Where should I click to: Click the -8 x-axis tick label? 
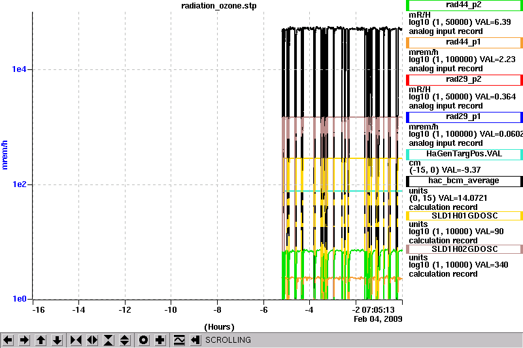tap(217, 310)
